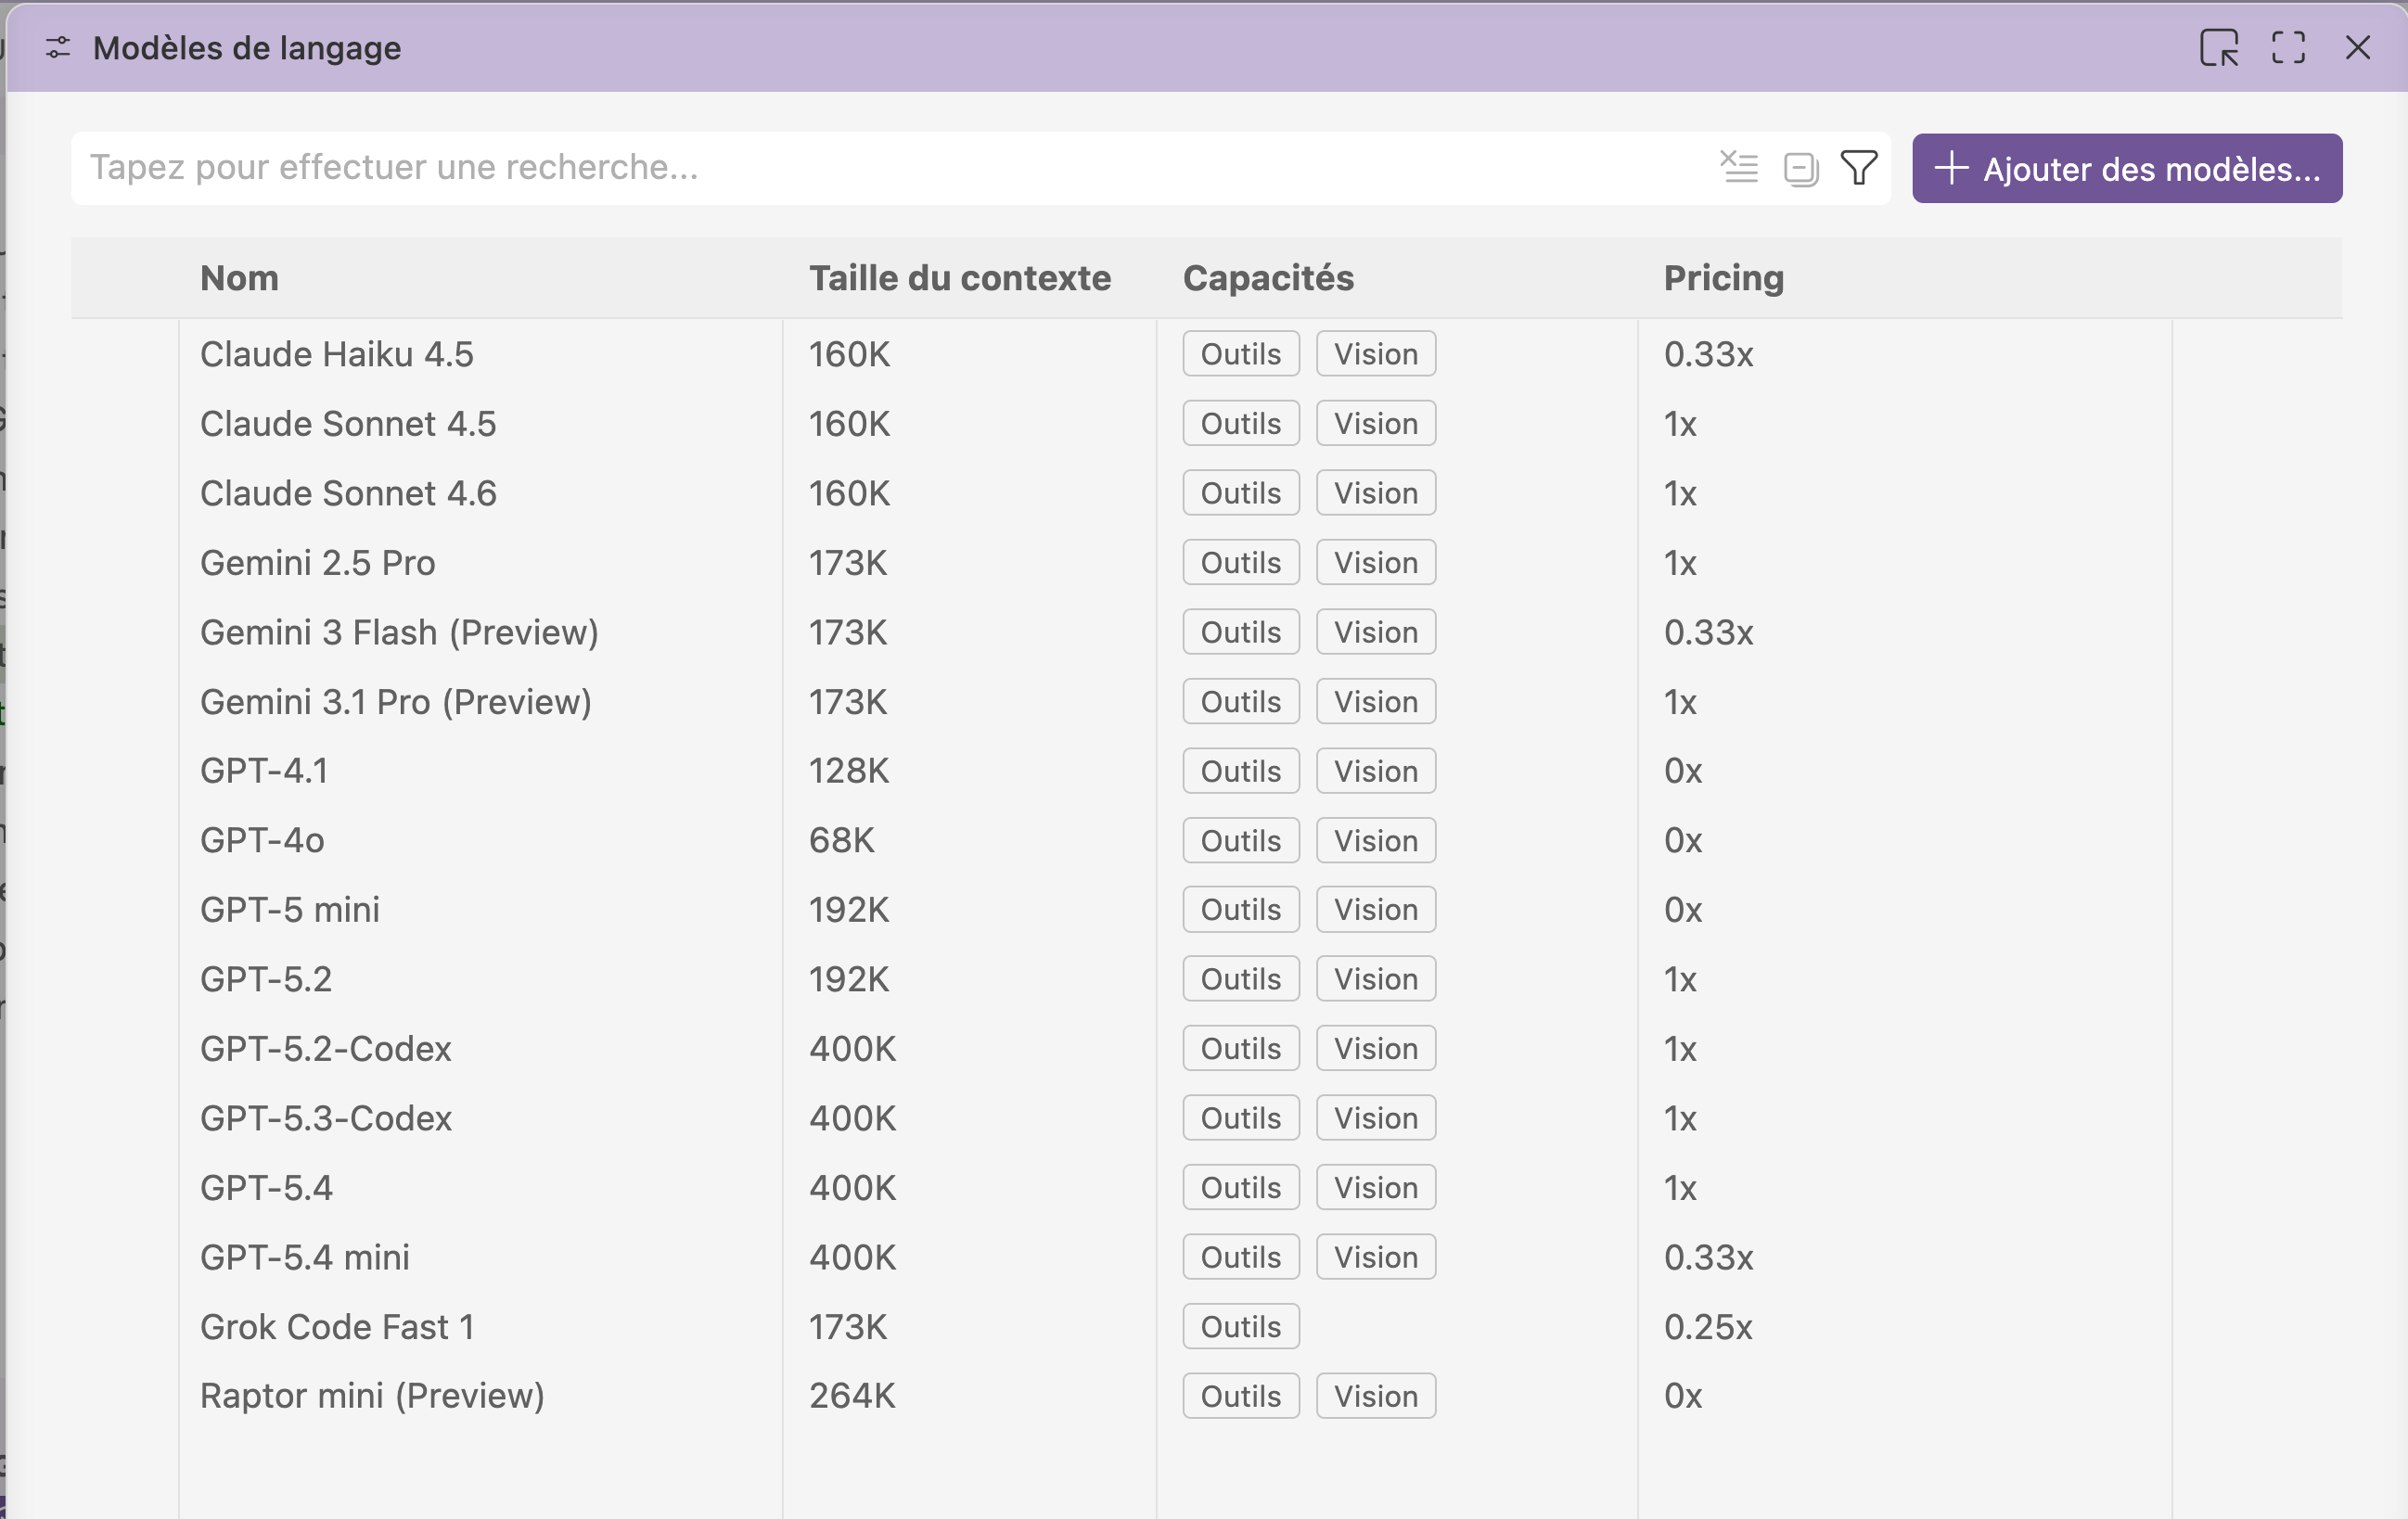Click the Vision badge for Raptor mini (Preview)
Image resolution: width=2408 pixels, height=1519 pixels.
1376,1396
